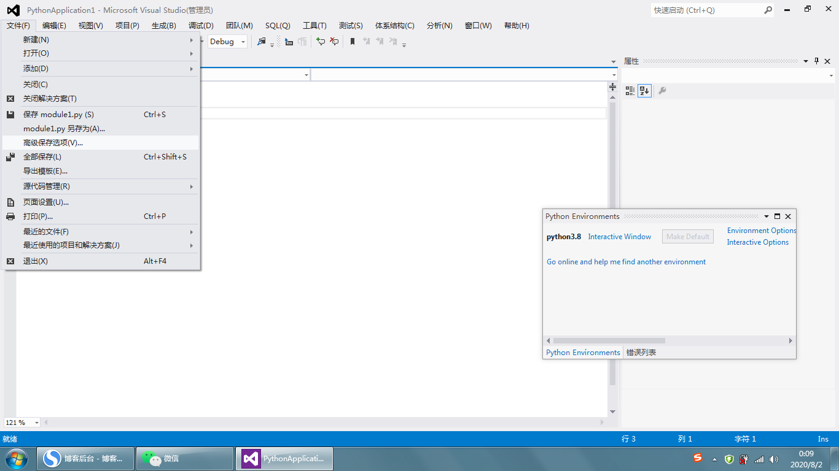Screen dimensions: 839x471
Task: Expand 最近使用的项目和解决方案(J) submenu
Action: tap(101, 245)
